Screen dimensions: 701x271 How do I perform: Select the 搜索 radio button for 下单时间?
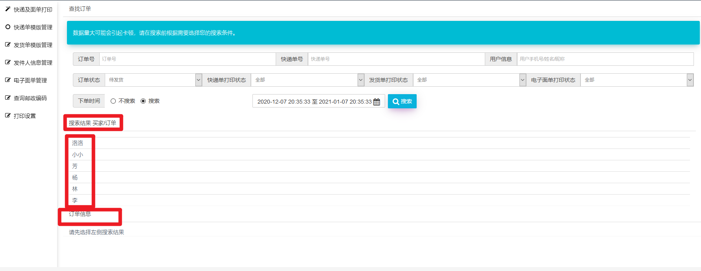coord(143,101)
